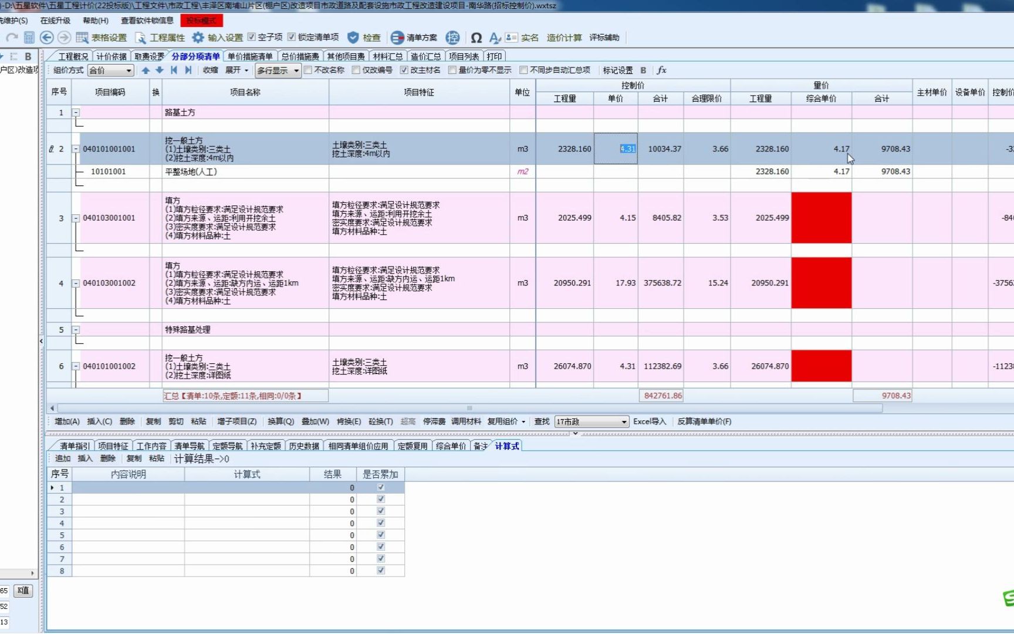Open 造价汇总 tab
This screenshot has height=634, width=1014.
(425, 56)
